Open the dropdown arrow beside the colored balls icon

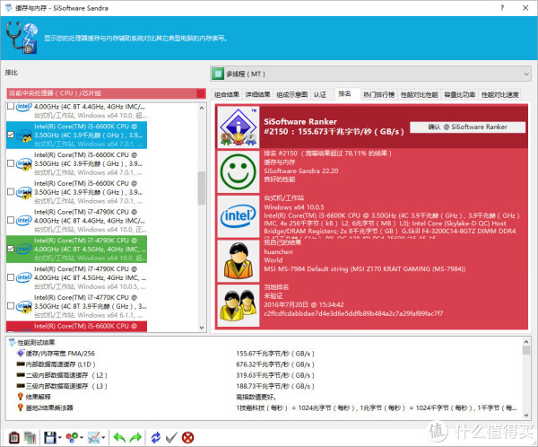click(82, 437)
